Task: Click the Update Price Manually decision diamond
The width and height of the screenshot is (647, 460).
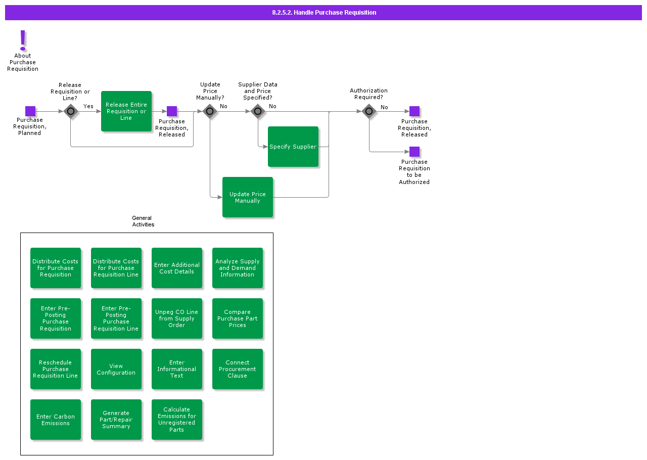Action: click(210, 111)
